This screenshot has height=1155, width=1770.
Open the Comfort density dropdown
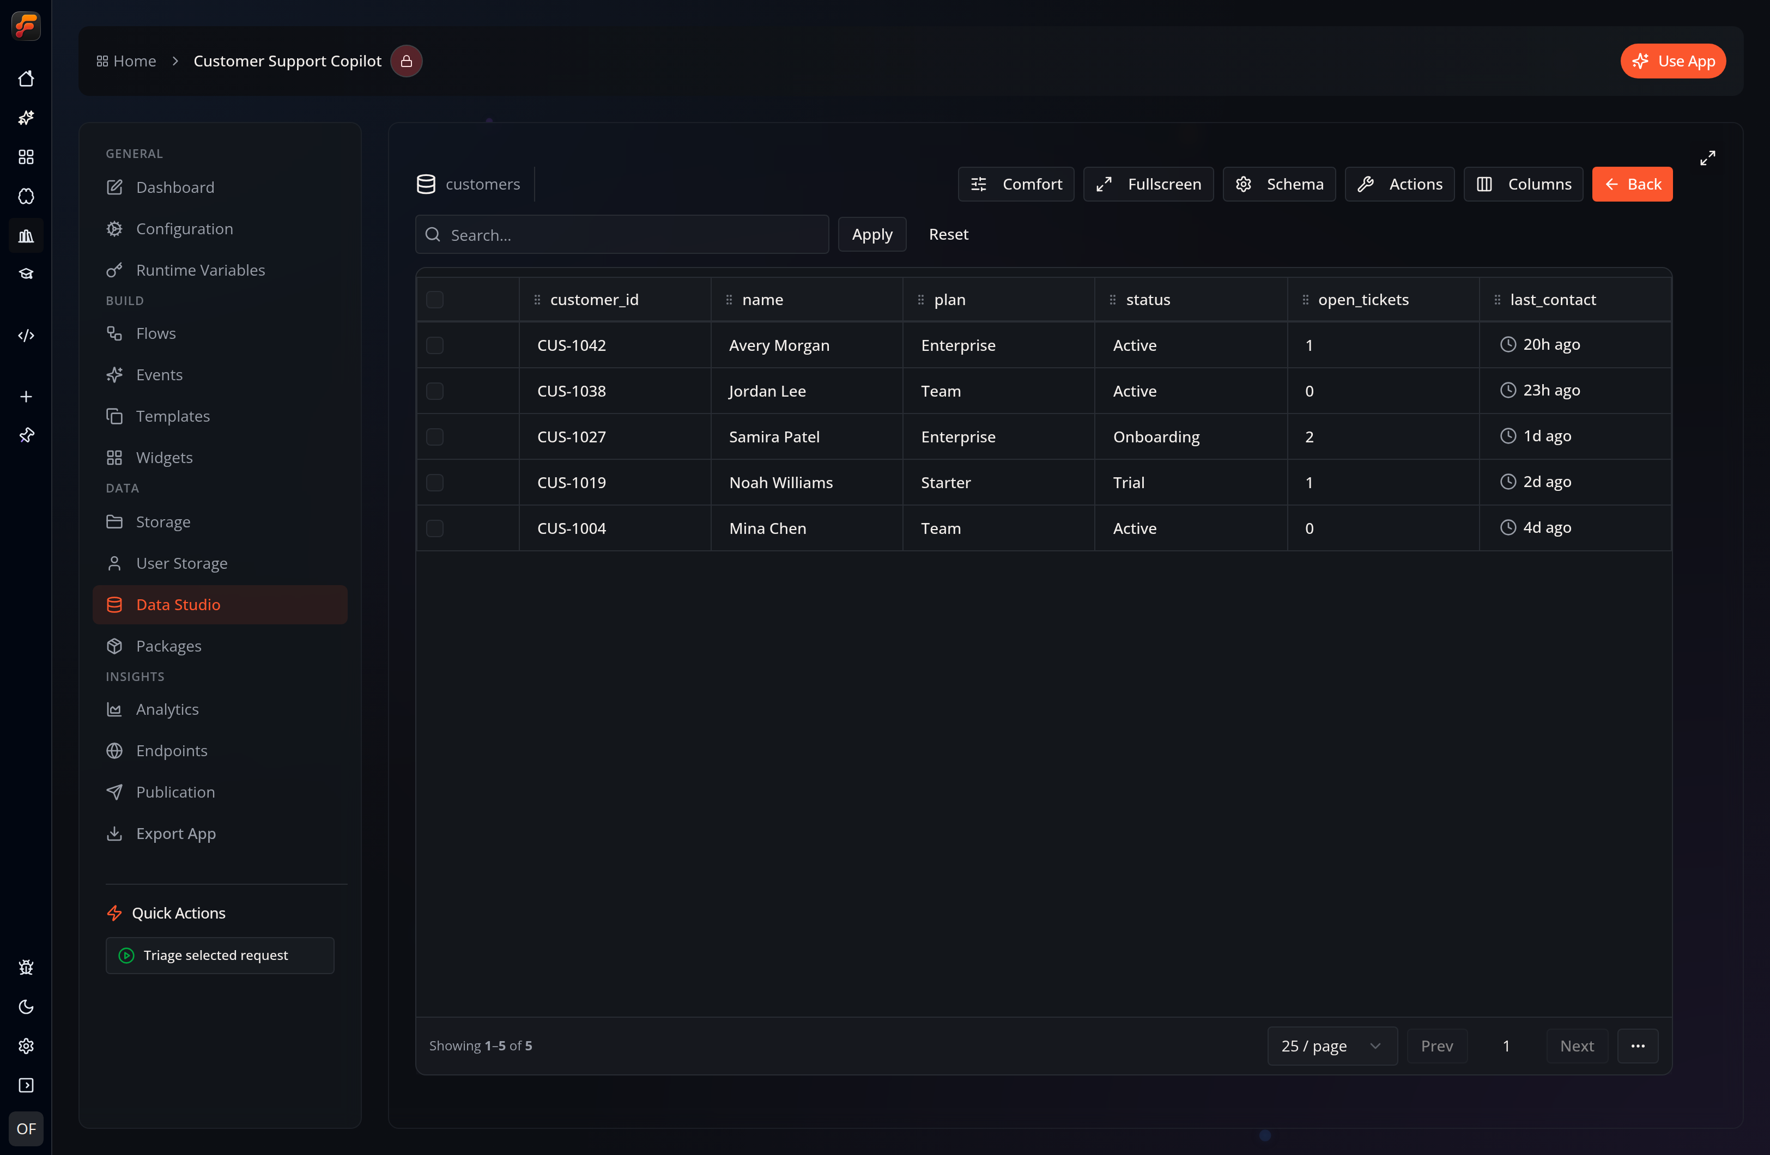1016,185
